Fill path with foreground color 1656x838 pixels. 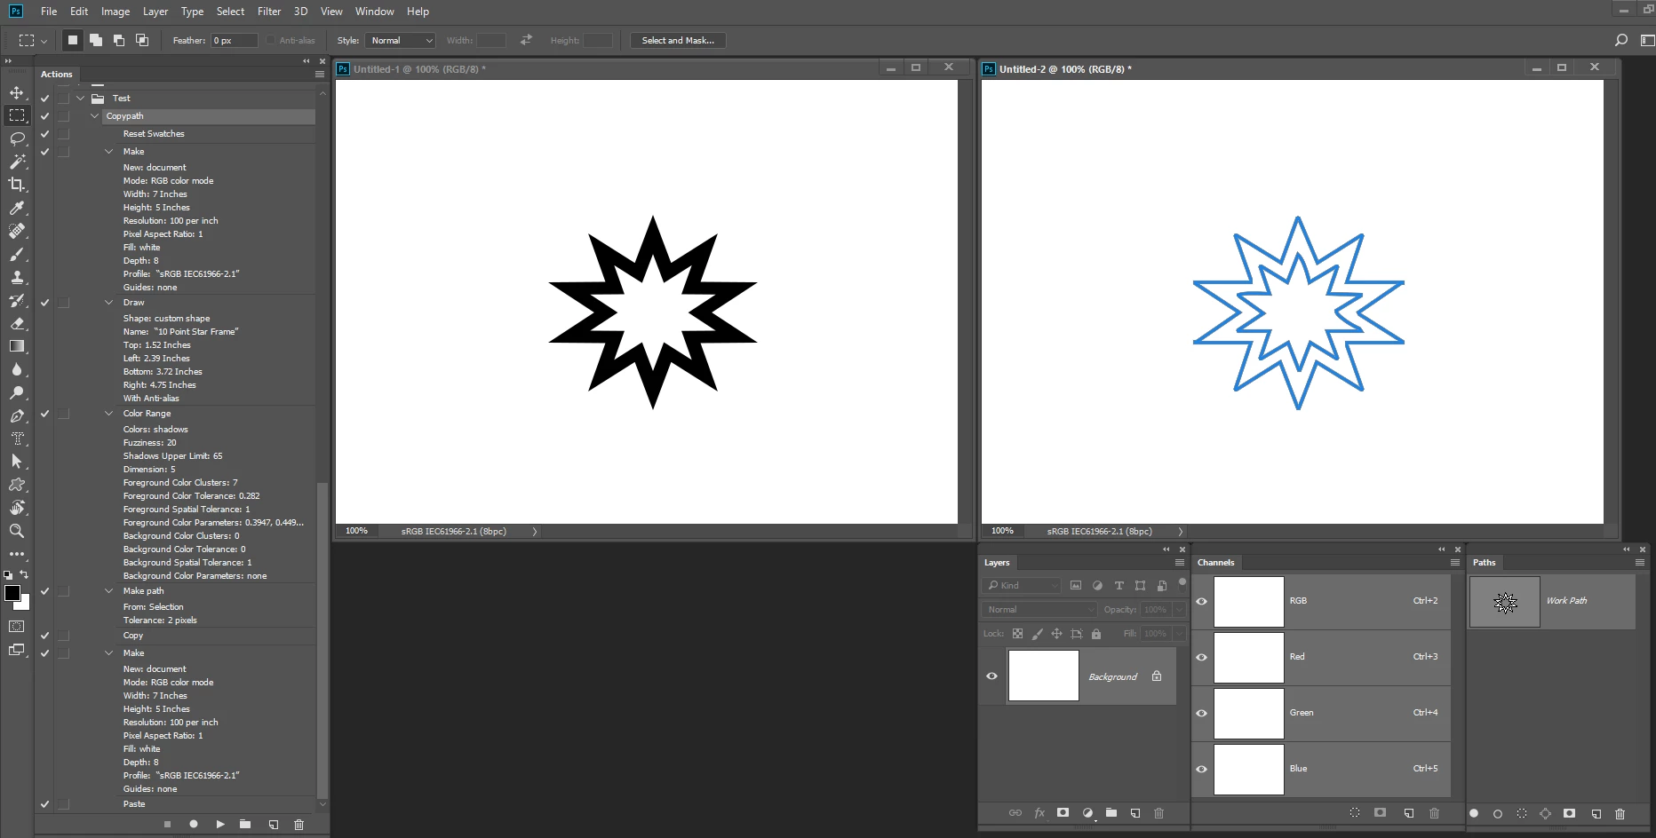click(1474, 813)
